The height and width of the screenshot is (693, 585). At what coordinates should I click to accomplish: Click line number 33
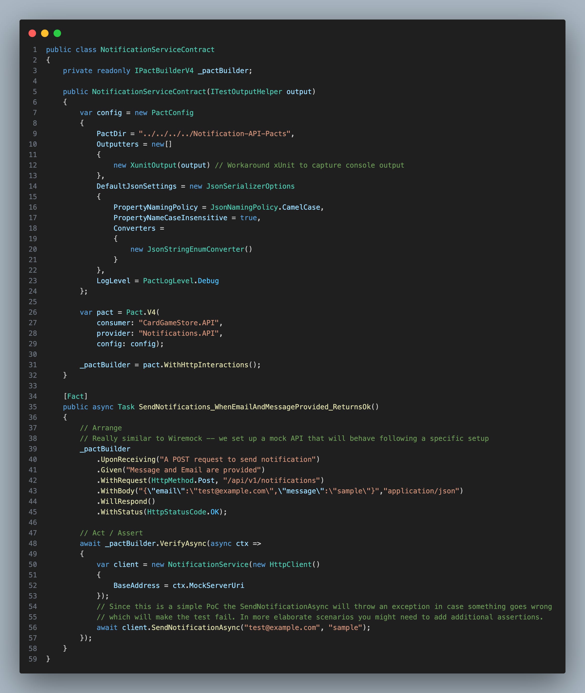(33, 386)
